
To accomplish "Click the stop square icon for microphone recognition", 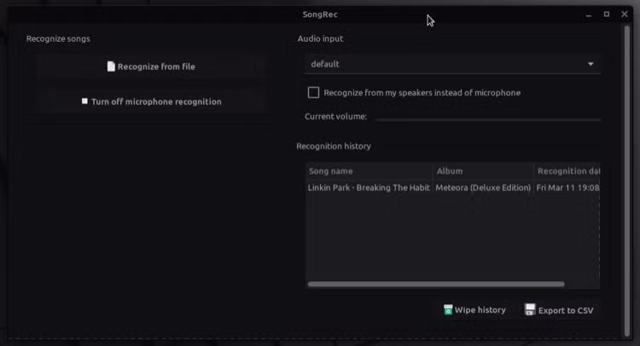I will pos(84,101).
